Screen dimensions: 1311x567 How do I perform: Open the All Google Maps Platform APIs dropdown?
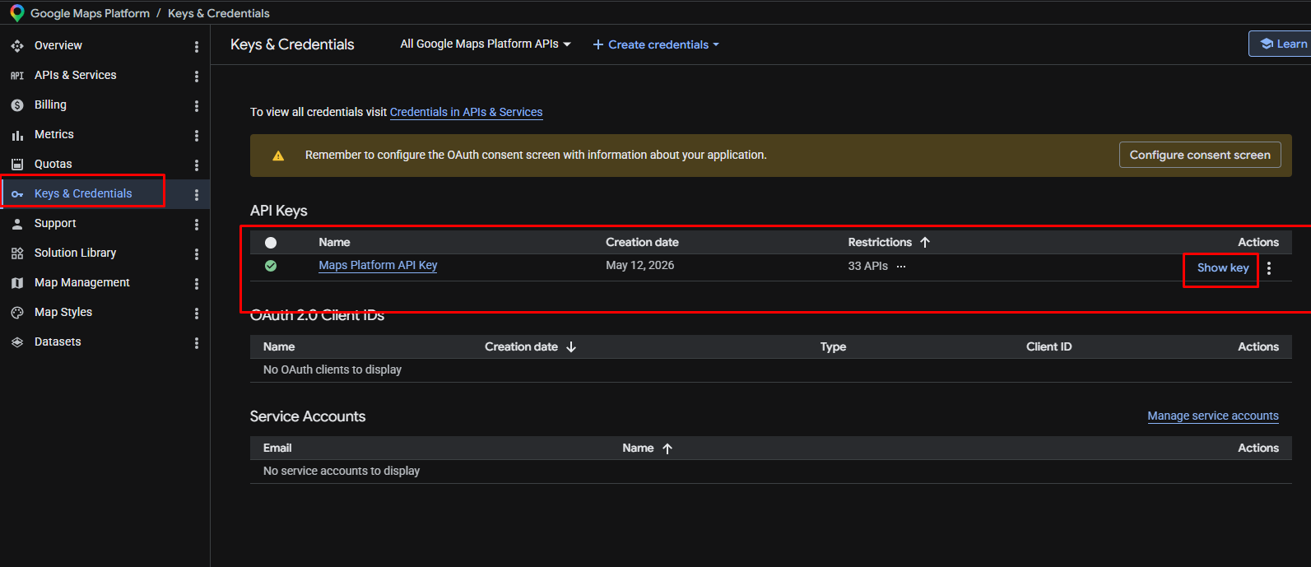coord(486,44)
